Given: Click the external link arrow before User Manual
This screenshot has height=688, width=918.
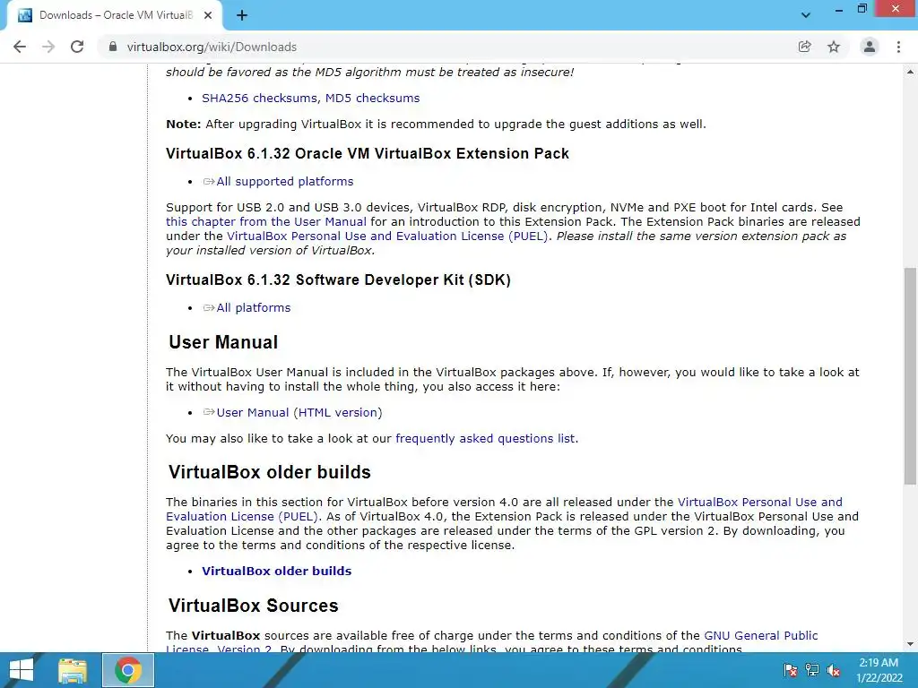Looking at the screenshot, I should pyautogui.click(x=209, y=412).
